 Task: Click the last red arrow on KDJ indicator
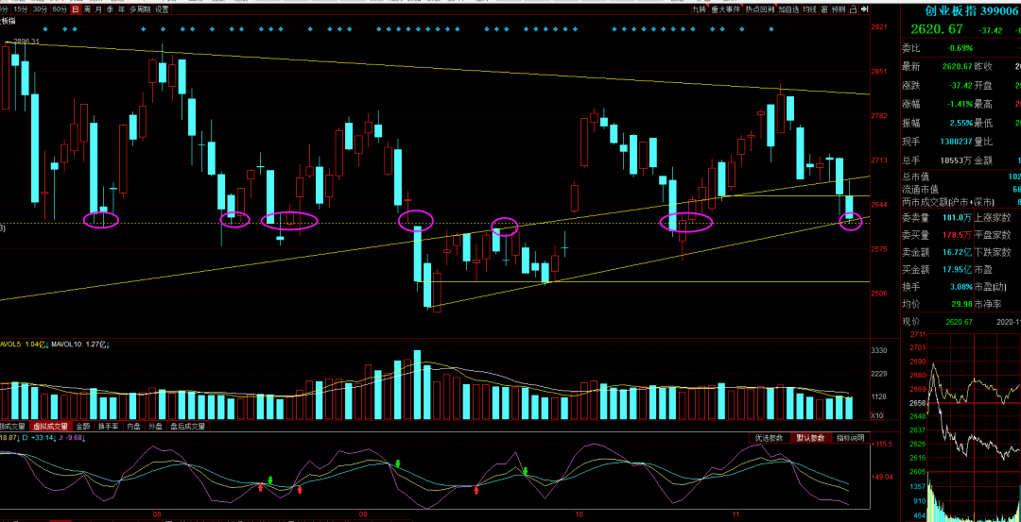(x=476, y=490)
